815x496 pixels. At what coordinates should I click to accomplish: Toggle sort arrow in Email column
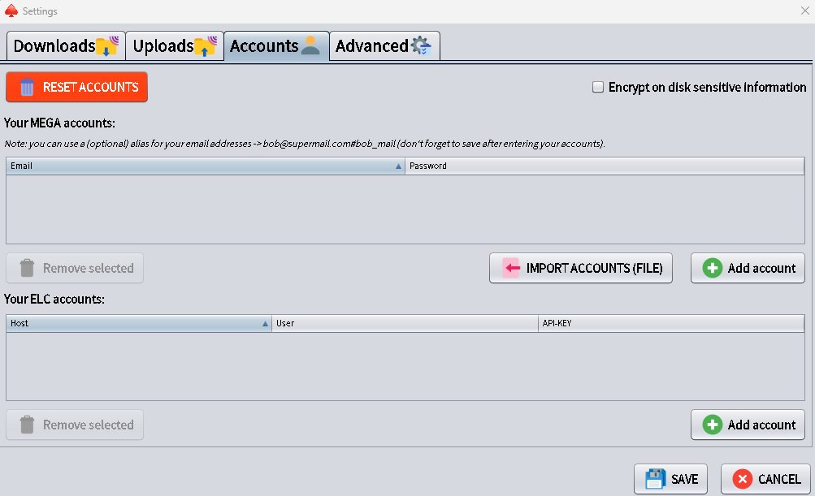pos(398,166)
